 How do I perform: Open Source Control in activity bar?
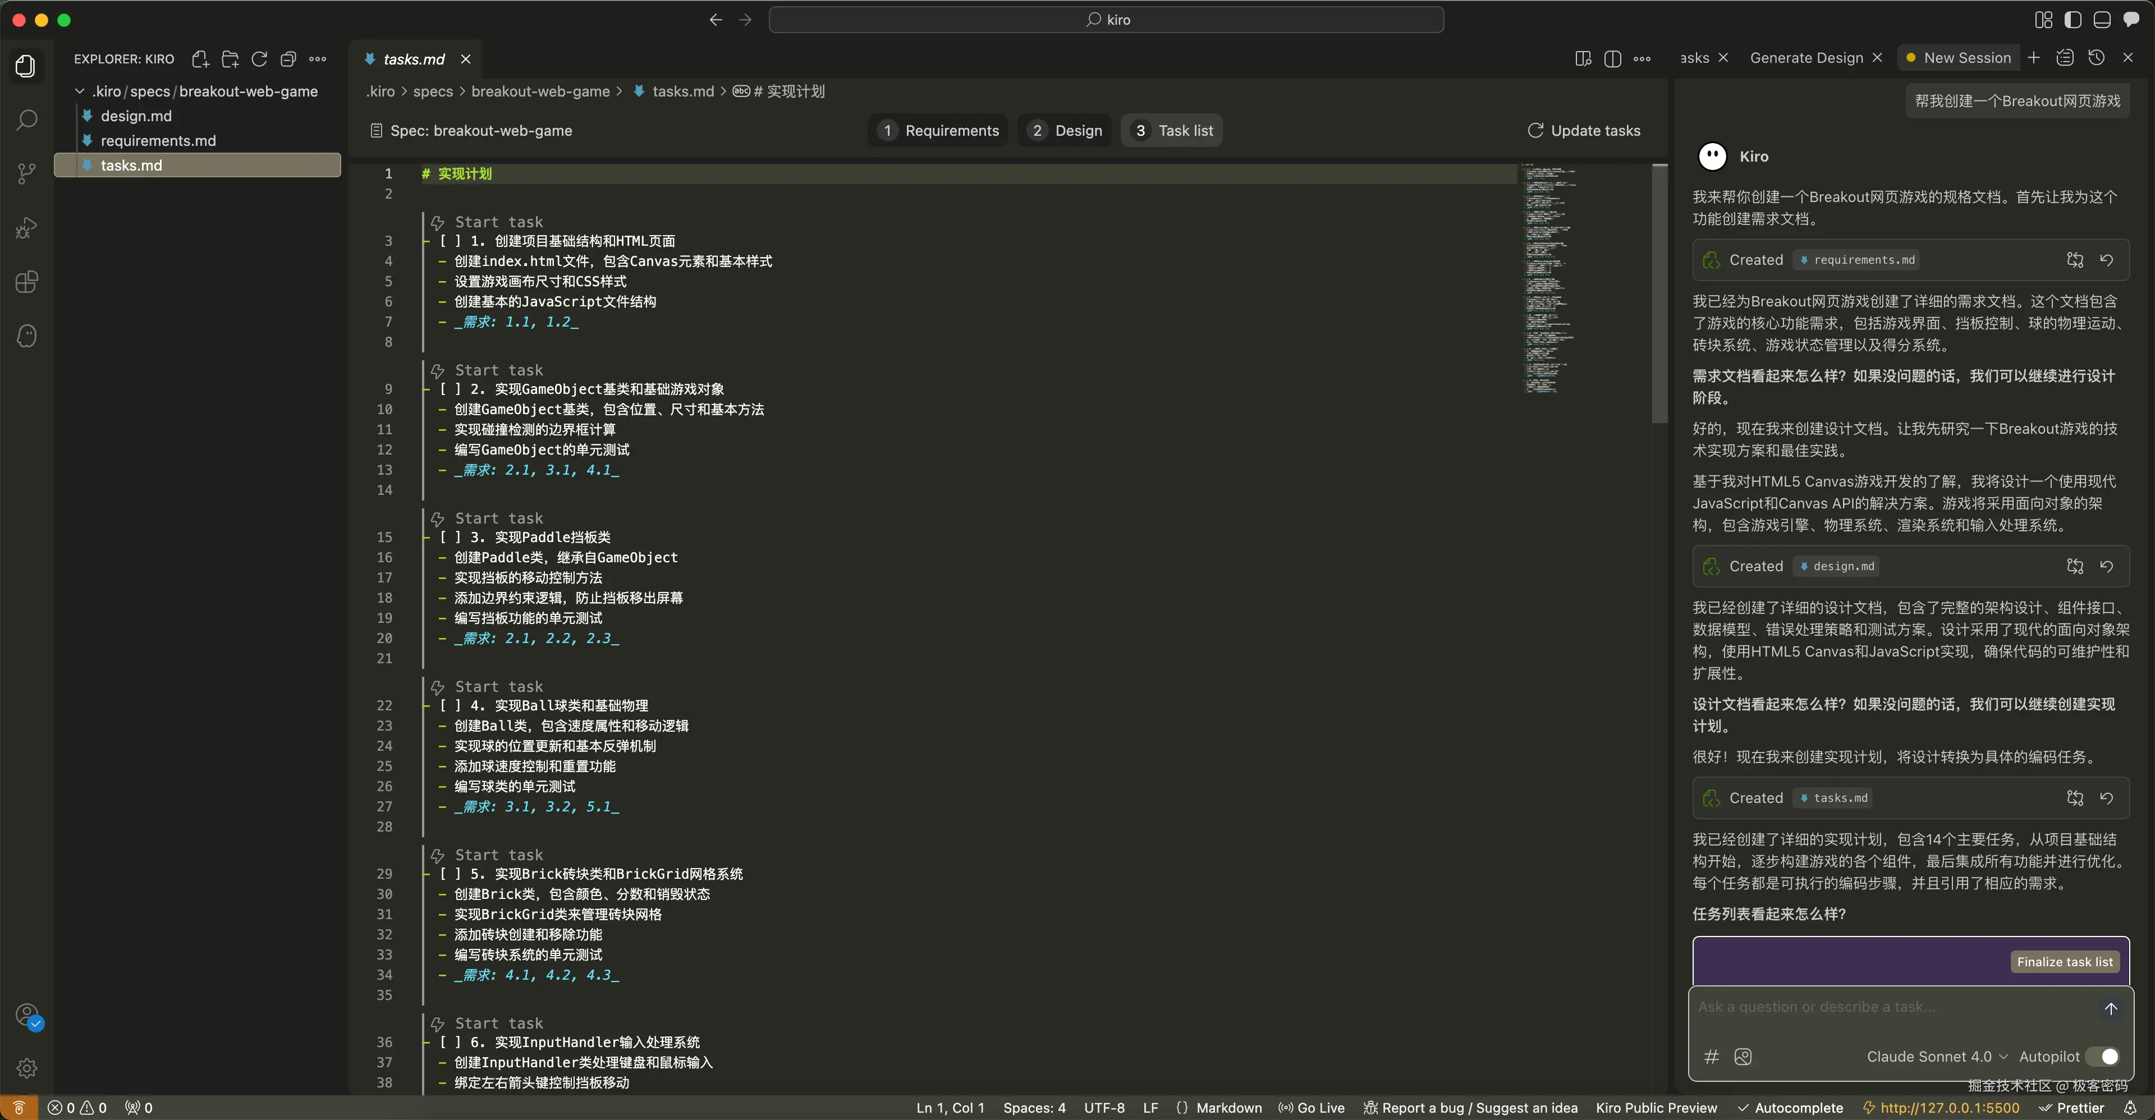27,173
